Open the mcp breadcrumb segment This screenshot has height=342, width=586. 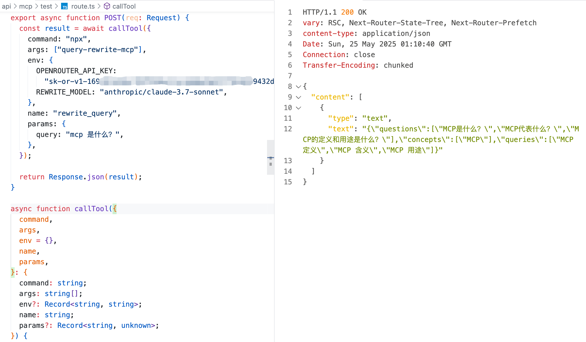point(25,6)
